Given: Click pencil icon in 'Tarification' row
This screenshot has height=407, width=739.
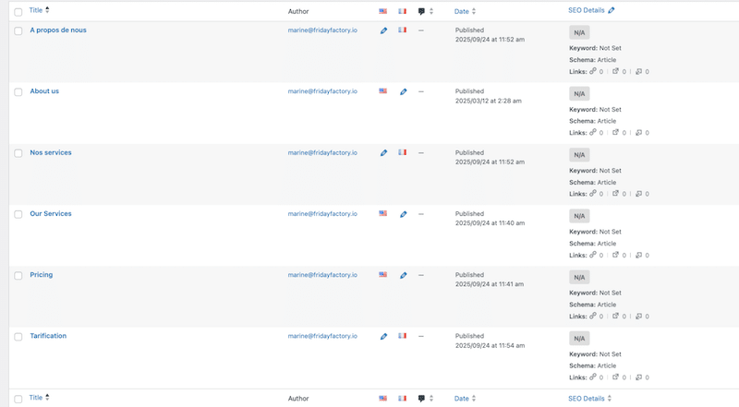Looking at the screenshot, I should (383, 336).
